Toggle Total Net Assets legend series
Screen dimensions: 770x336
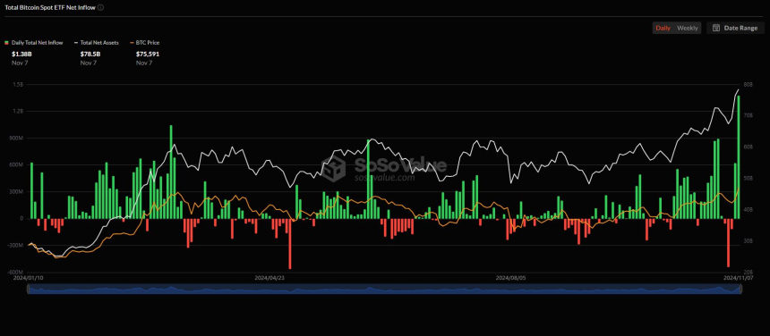pyautogui.click(x=96, y=43)
